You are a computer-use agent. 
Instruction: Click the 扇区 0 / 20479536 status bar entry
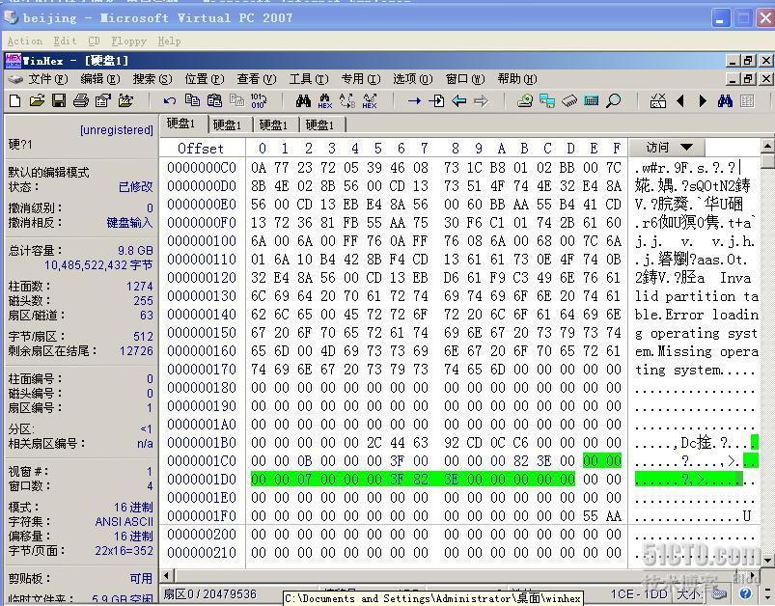210,593
